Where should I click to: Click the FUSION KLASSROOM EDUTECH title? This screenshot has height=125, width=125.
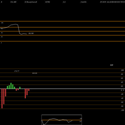pos(112,2)
